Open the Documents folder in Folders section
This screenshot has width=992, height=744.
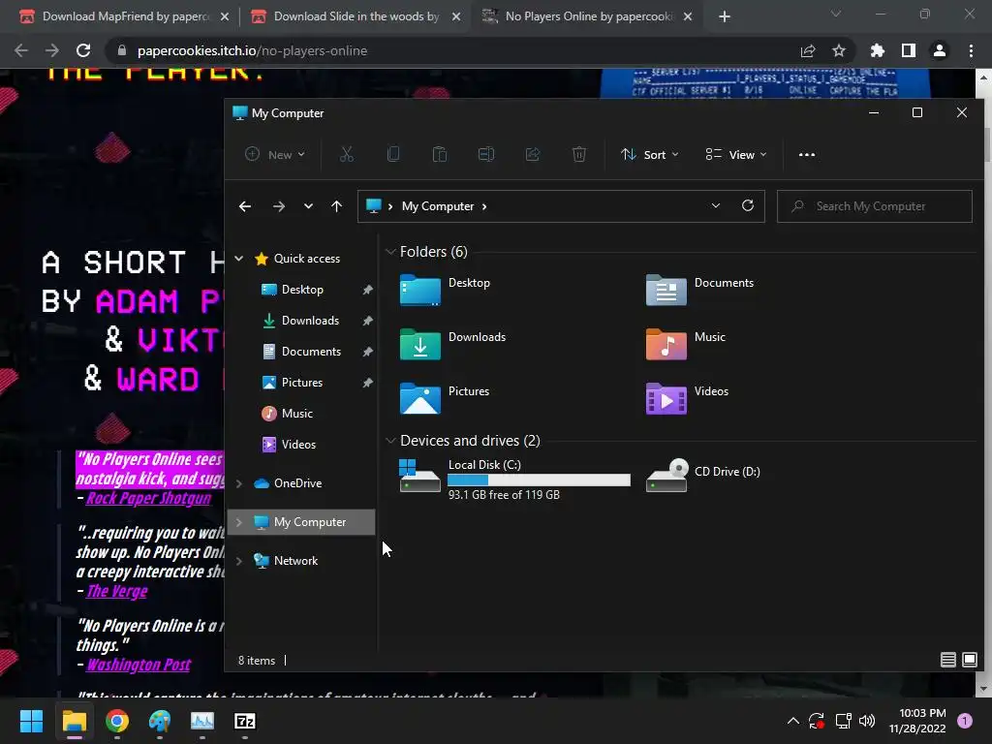click(x=699, y=290)
